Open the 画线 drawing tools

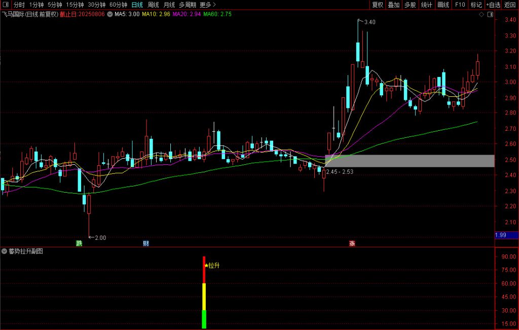point(443,5)
